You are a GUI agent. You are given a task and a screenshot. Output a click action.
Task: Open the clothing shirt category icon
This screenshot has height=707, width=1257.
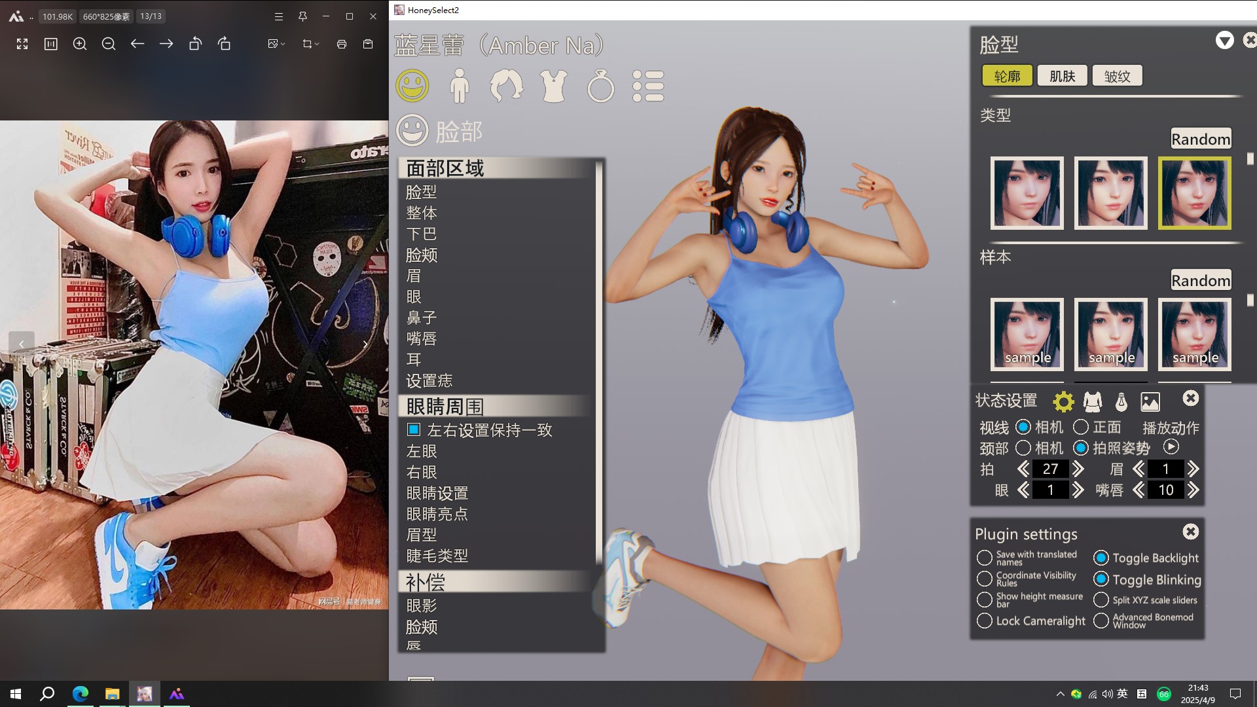point(553,86)
